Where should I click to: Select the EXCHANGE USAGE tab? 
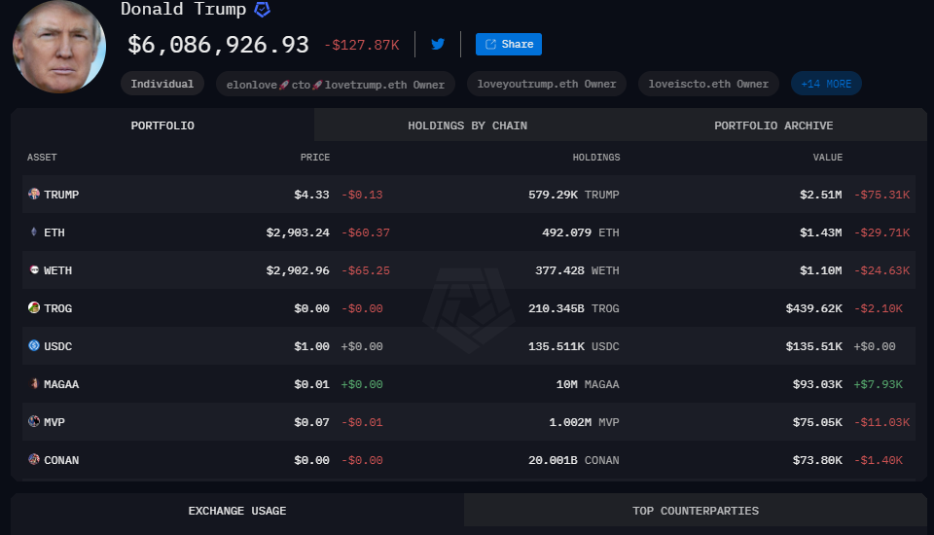[237, 511]
